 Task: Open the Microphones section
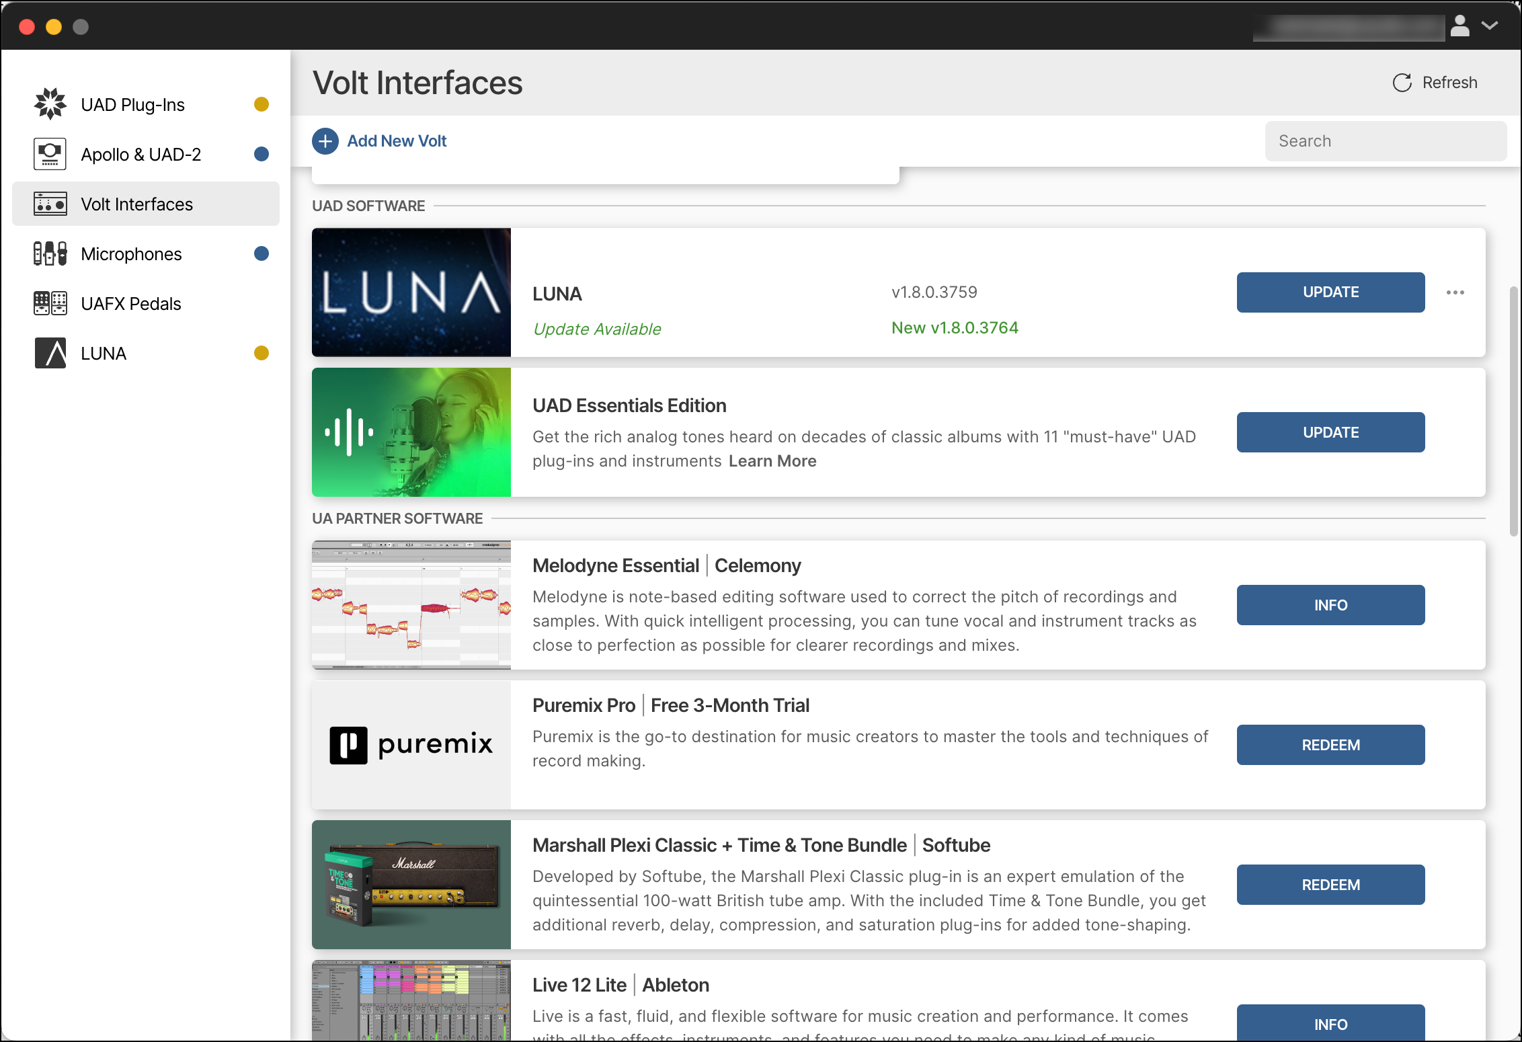(131, 253)
